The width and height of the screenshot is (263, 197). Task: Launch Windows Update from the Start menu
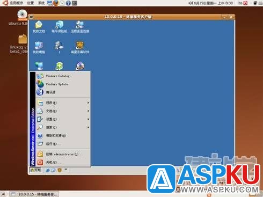[x=63, y=84]
